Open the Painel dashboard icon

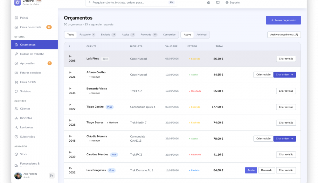coord(16,18)
